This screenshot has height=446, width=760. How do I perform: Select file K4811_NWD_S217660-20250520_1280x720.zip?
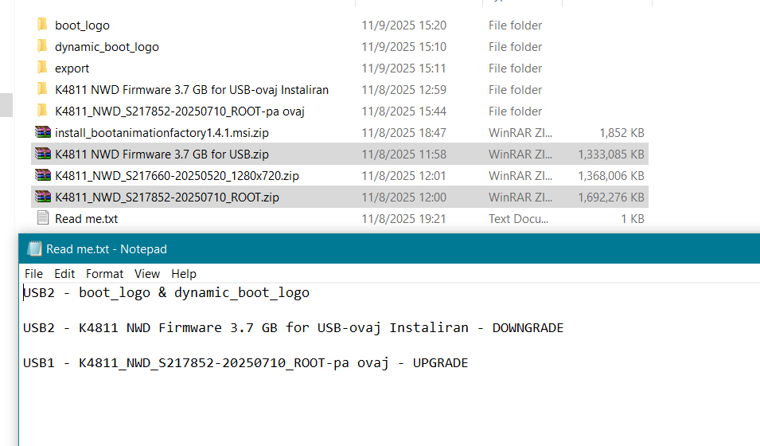click(177, 176)
